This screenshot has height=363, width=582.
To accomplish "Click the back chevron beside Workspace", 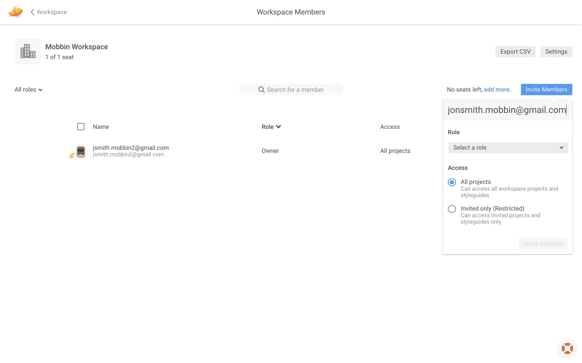I will click(x=32, y=12).
